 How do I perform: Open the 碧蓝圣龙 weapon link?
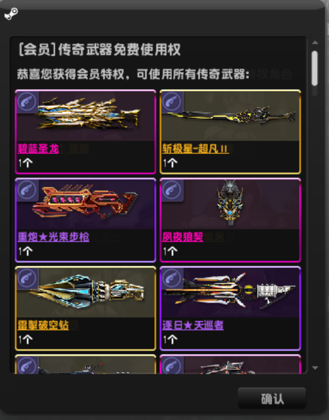pyautogui.click(x=38, y=149)
